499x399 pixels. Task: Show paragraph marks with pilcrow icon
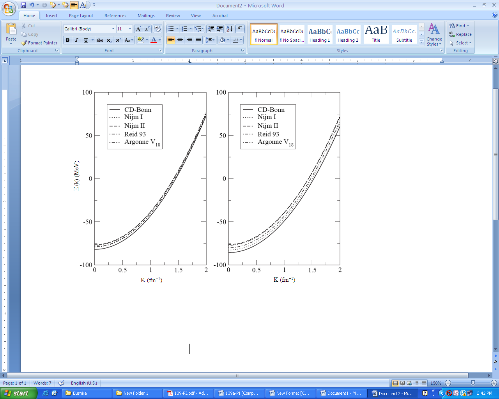click(x=240, y=29)
